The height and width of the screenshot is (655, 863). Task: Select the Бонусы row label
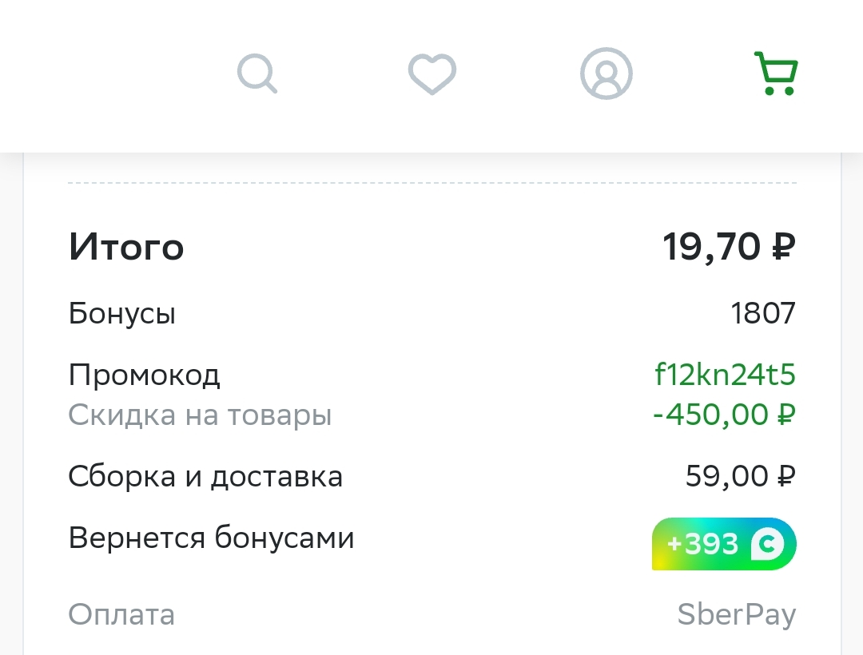pyautogui.click(x=122, y=313)
